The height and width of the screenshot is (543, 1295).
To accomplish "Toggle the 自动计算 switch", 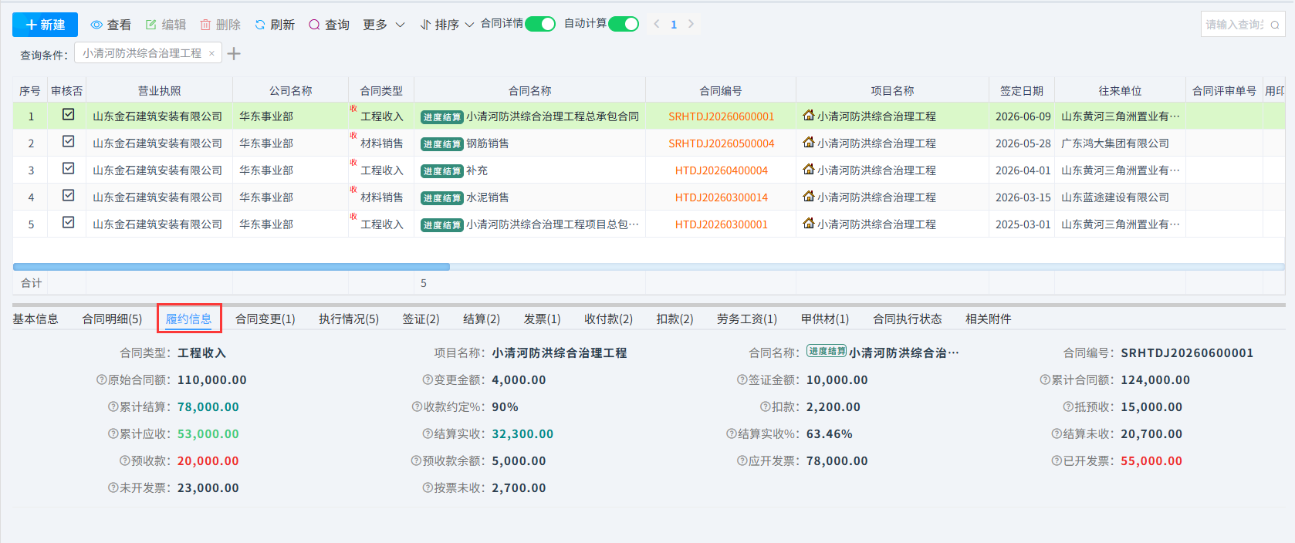I will 624,24.
